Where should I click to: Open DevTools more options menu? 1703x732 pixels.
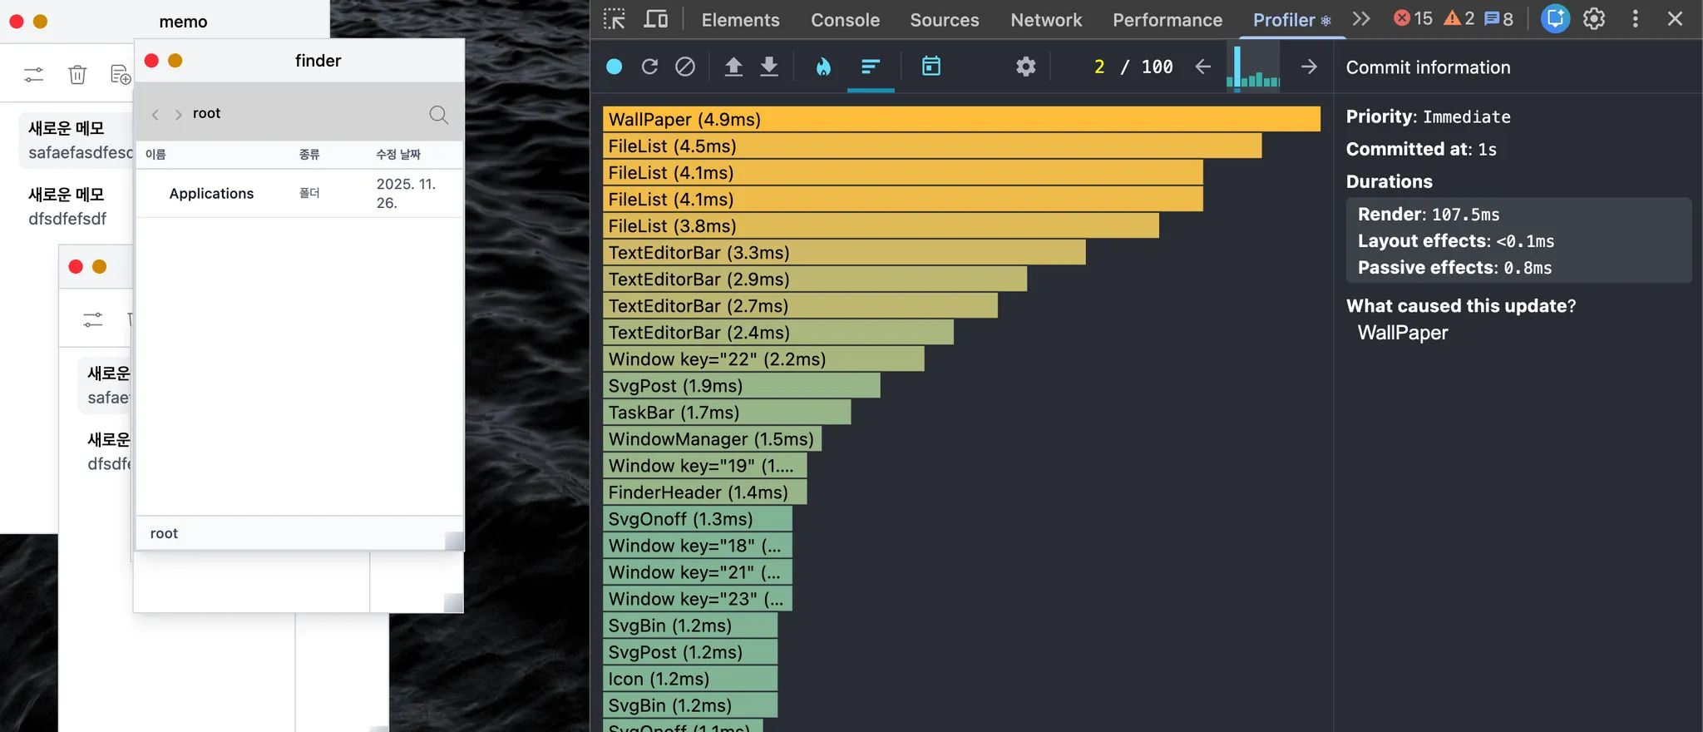[1636, 19]
